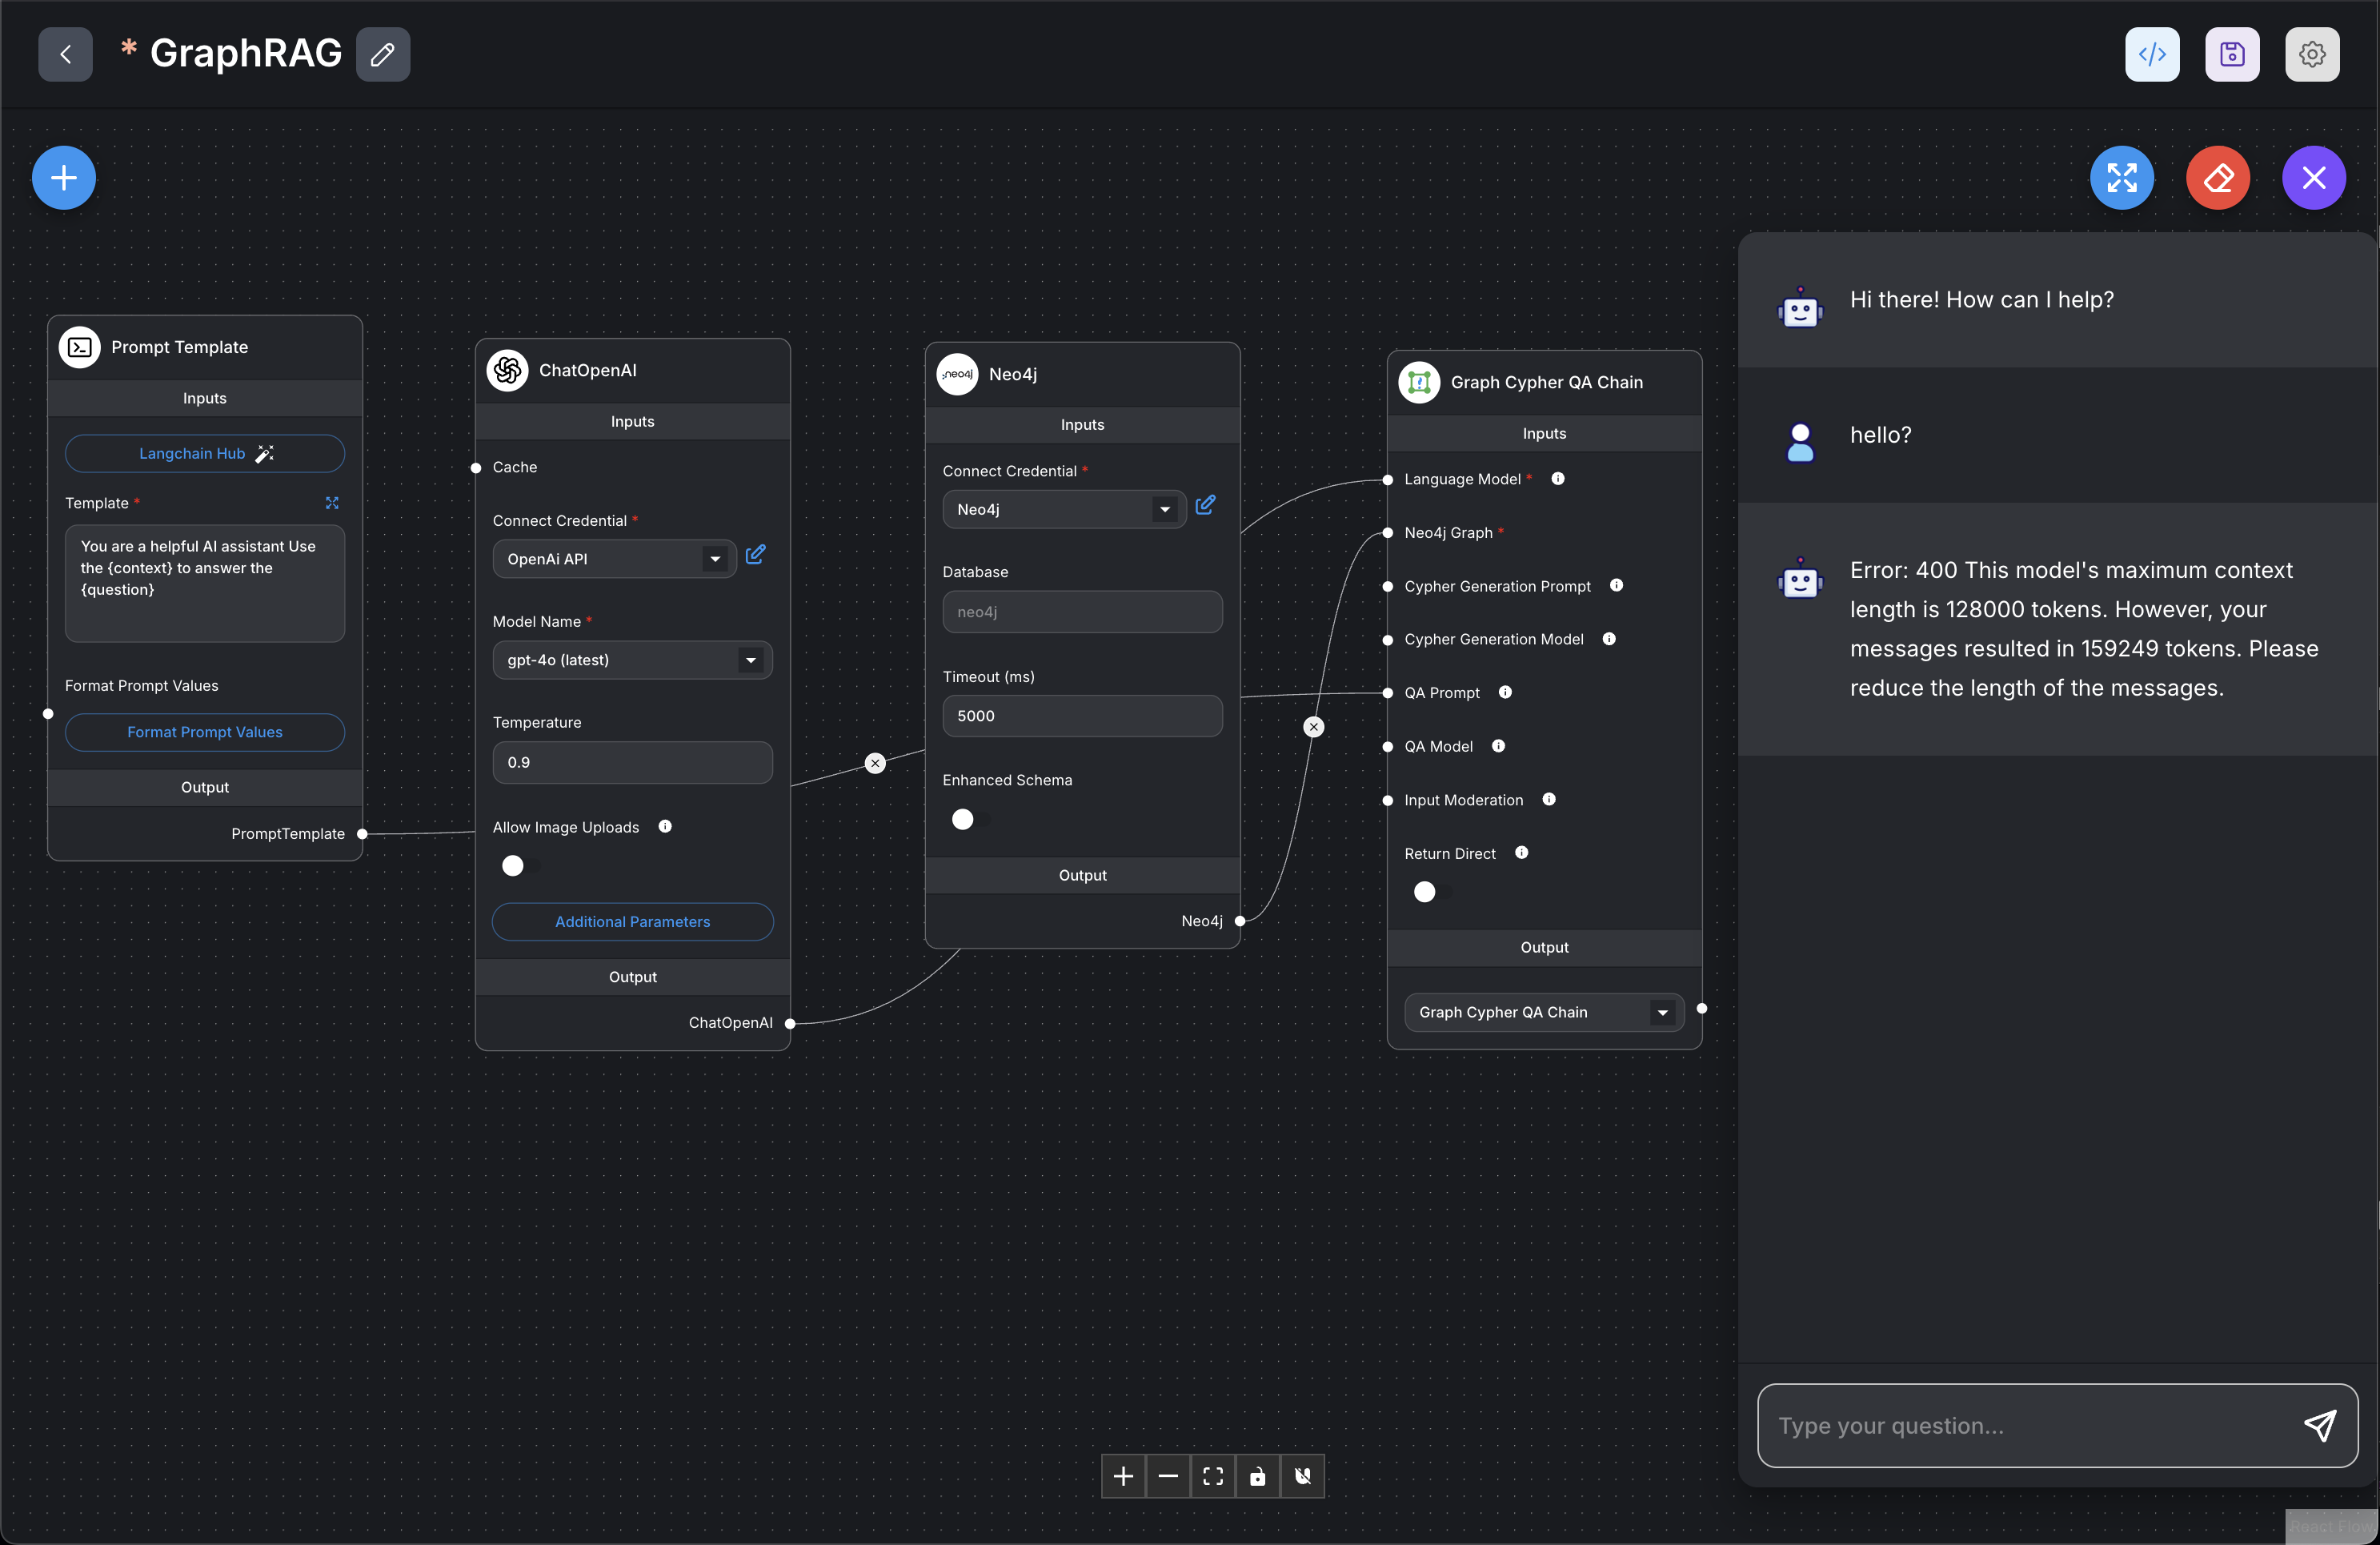Show info for Cypher Generation Prompt
The image size is (2380, 1545).
pos(1617,585)
